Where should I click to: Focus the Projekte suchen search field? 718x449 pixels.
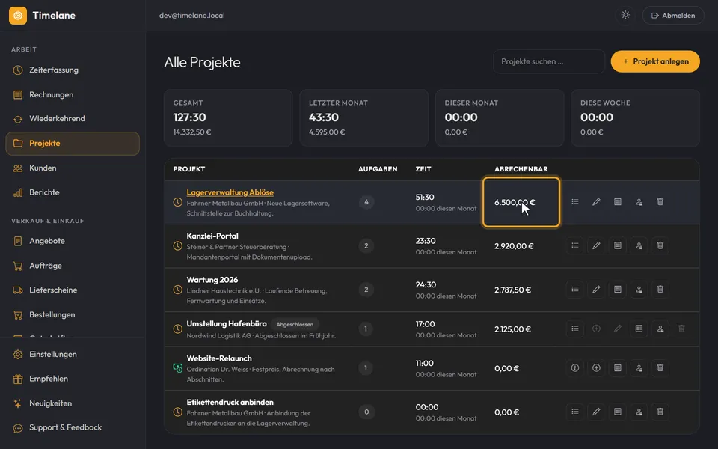pyautogui.click(x=548, y=61)
